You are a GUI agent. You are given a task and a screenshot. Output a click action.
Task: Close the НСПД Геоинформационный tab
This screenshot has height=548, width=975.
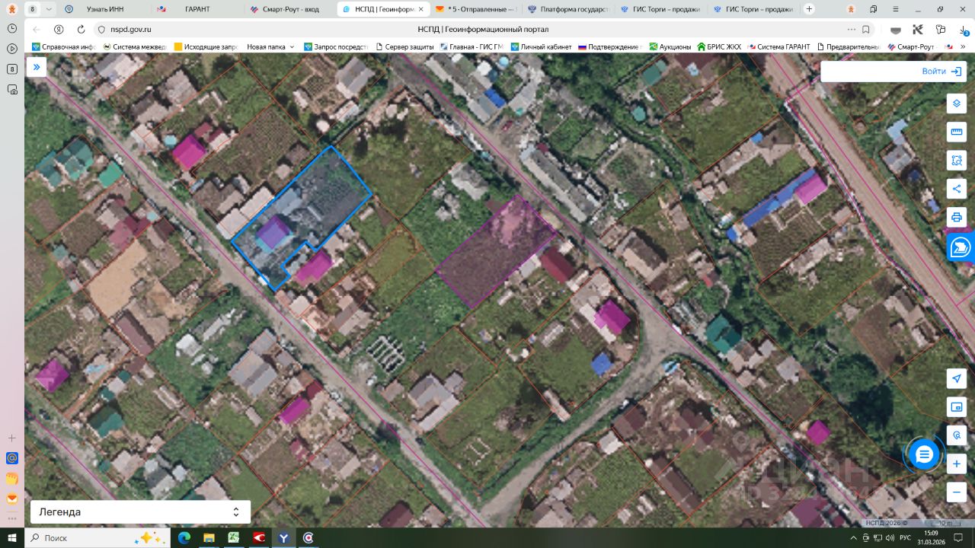420,9
